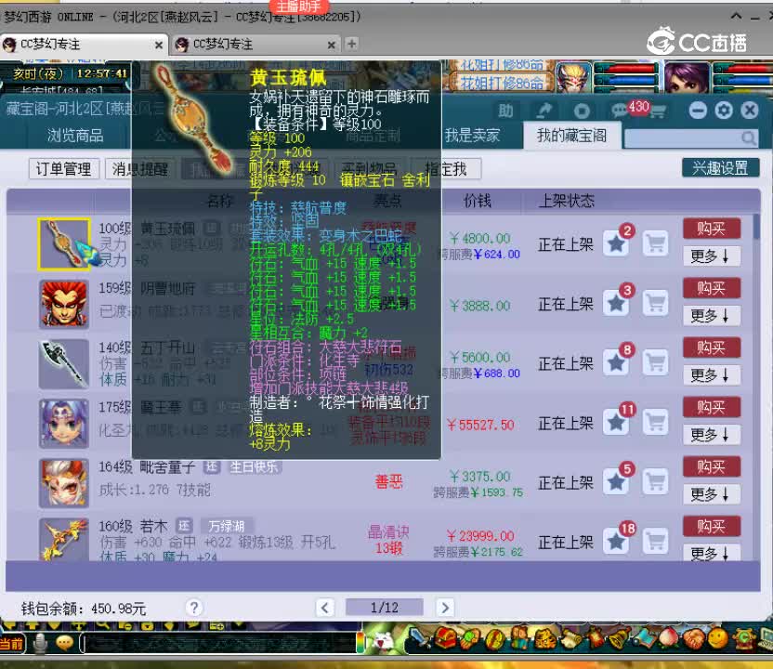Open 更多 dropdown for 五丁开山 listing

(x=712, y=375)
